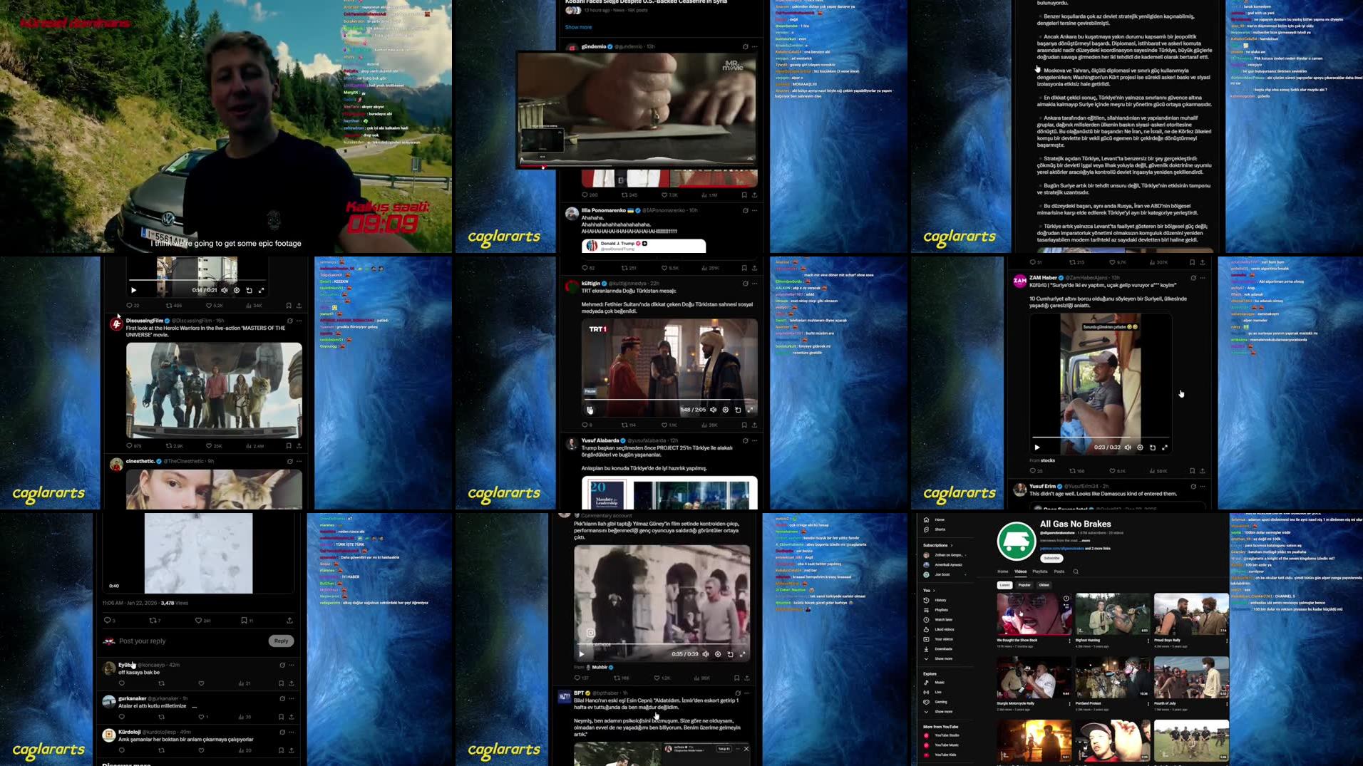Open the We Bought the Show Back thumbnail
Viewport: 1363px width, 766px height.
(x=1034, y=614)
